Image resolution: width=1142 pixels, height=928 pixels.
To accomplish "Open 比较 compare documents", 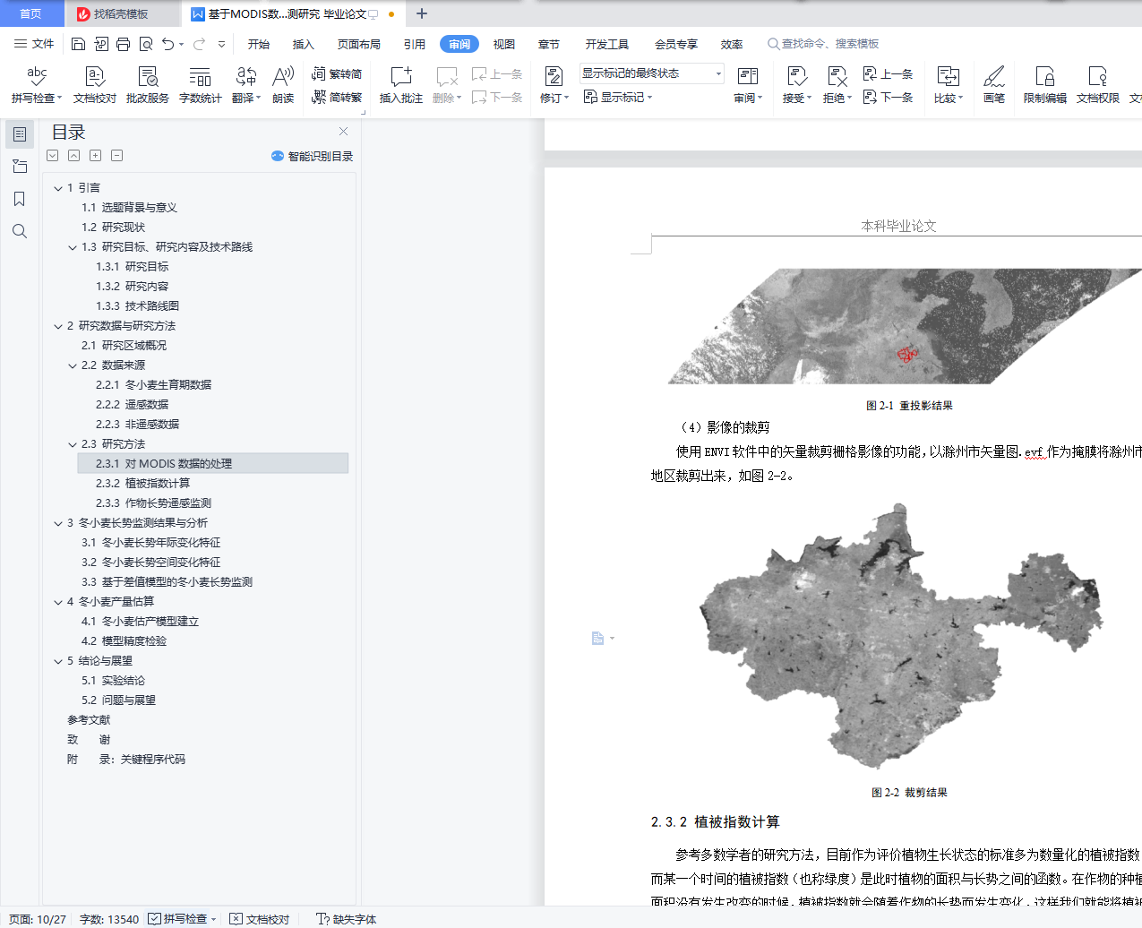I will [948, 84].
